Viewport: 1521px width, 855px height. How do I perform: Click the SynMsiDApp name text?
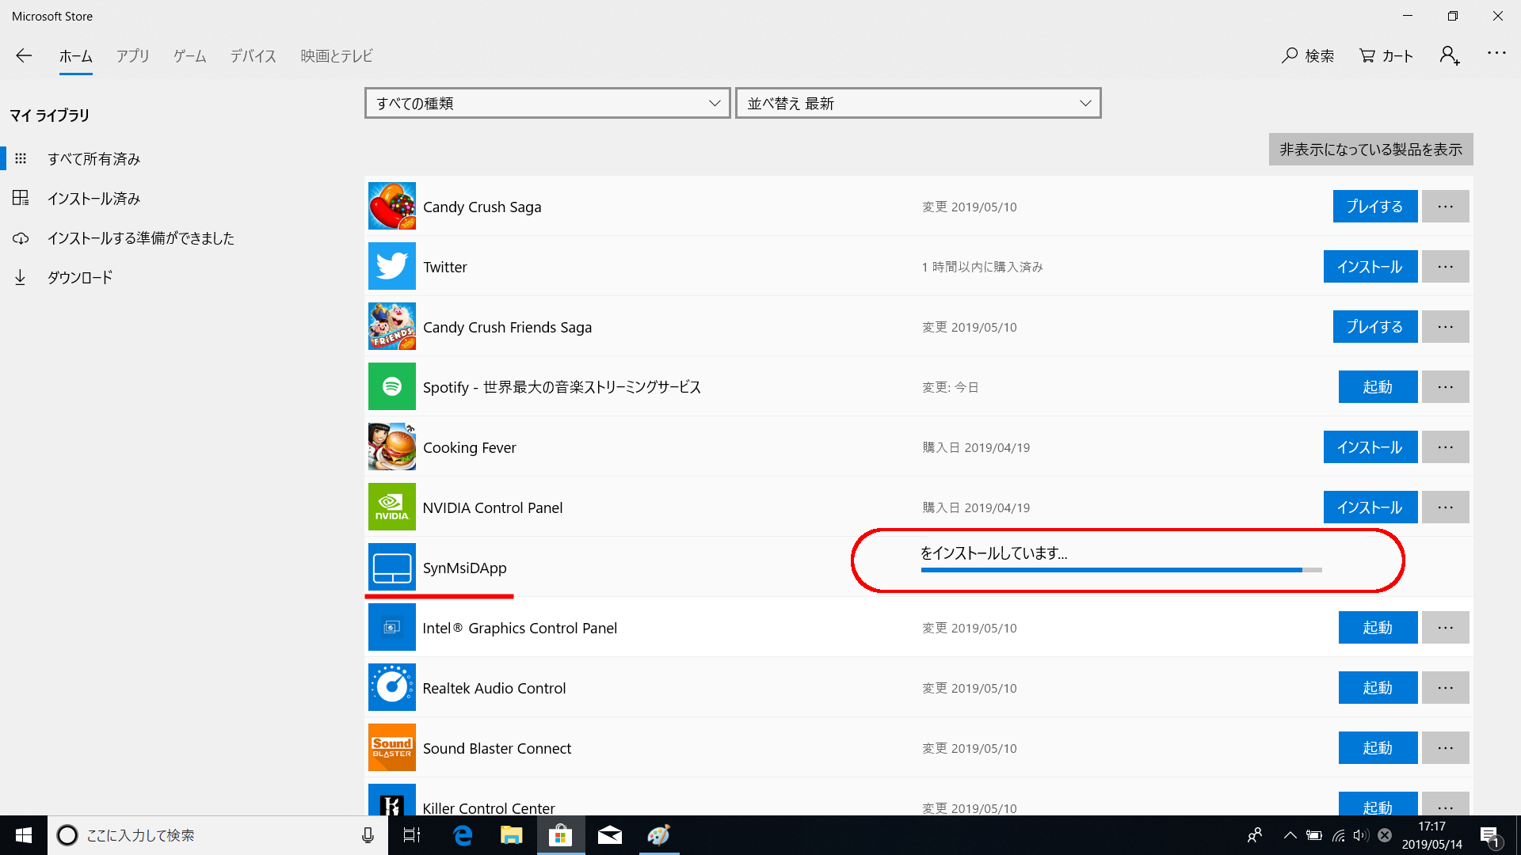tap(464, 568)
